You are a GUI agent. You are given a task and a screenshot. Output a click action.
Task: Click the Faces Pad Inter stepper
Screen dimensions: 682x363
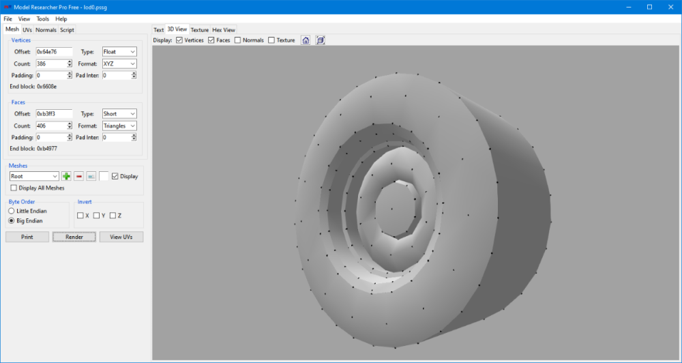click(x=134, y=137)
